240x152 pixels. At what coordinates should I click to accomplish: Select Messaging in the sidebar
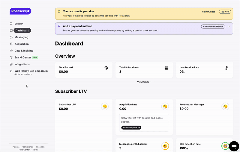point(21,37)
